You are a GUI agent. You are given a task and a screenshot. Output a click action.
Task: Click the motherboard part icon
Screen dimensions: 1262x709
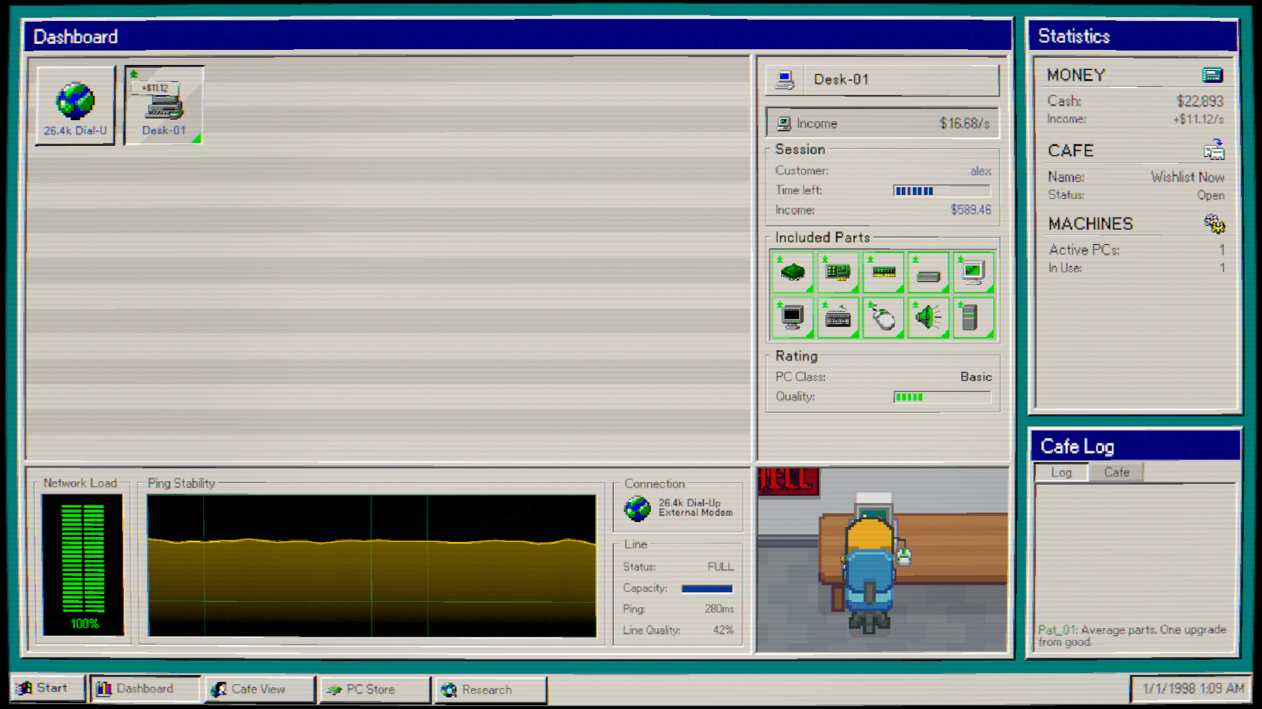[838, 272]
